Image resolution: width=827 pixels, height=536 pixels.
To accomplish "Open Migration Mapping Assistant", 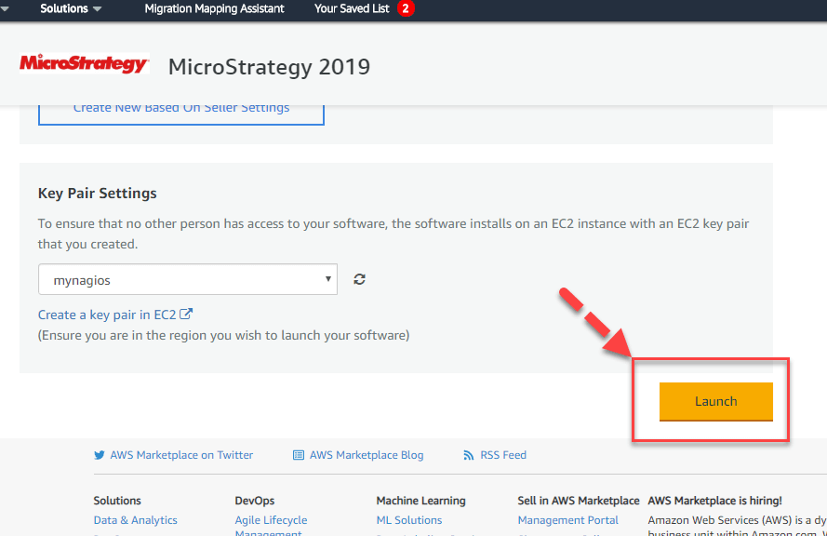I will tap(214, 8).
